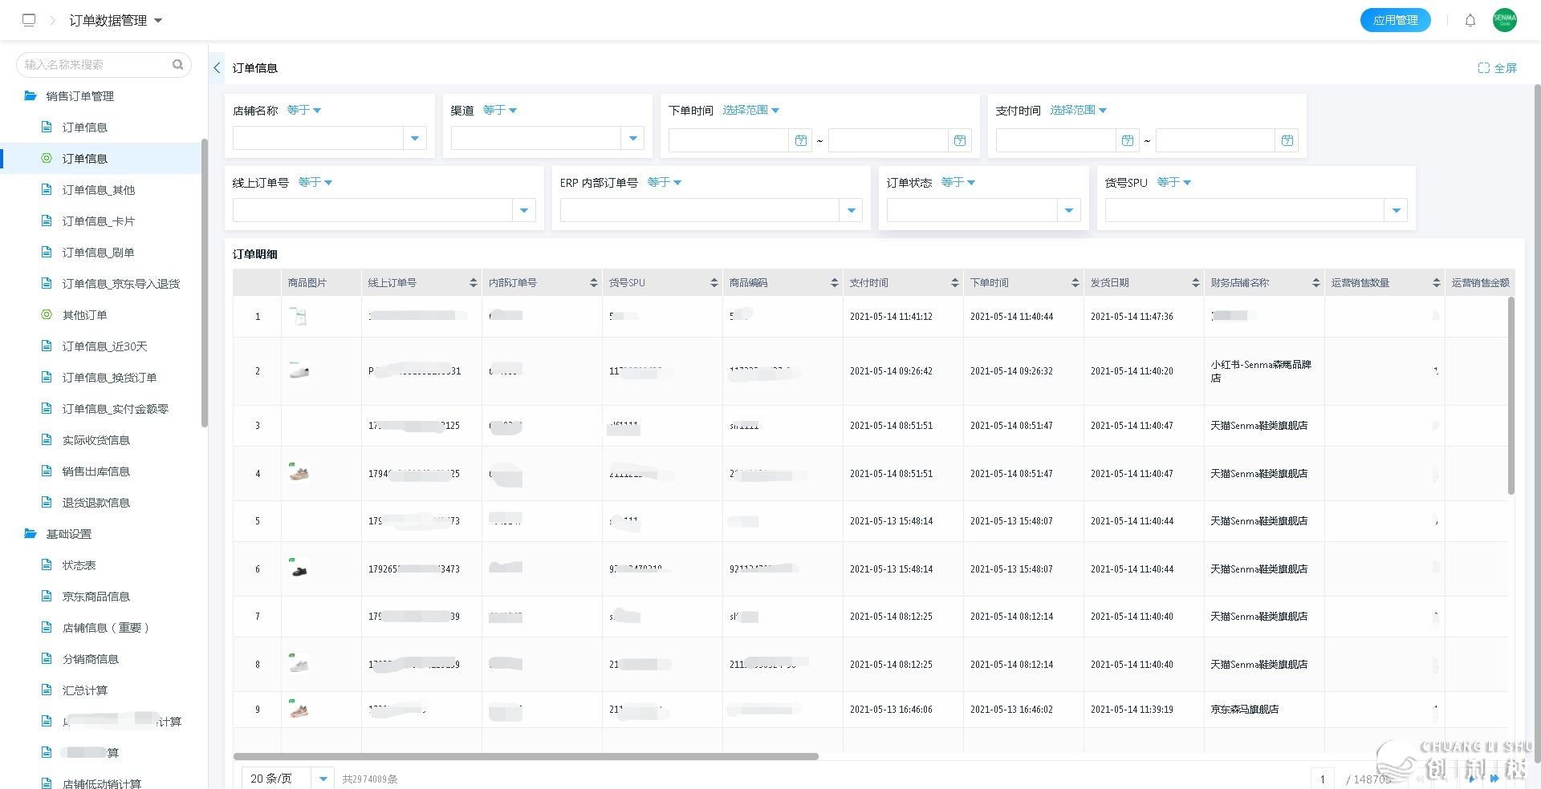Viewport: 1541px width, 789px height.
Task: Click the search magnifier in sidebar
Action: (177, 64)
